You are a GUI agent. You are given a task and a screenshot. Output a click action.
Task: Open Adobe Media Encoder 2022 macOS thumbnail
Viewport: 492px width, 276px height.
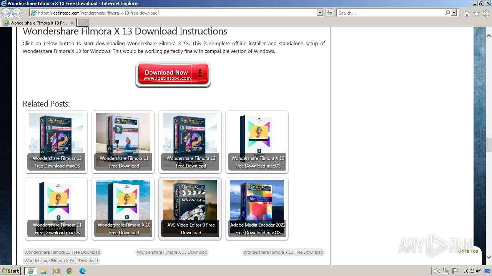[257, 209]
